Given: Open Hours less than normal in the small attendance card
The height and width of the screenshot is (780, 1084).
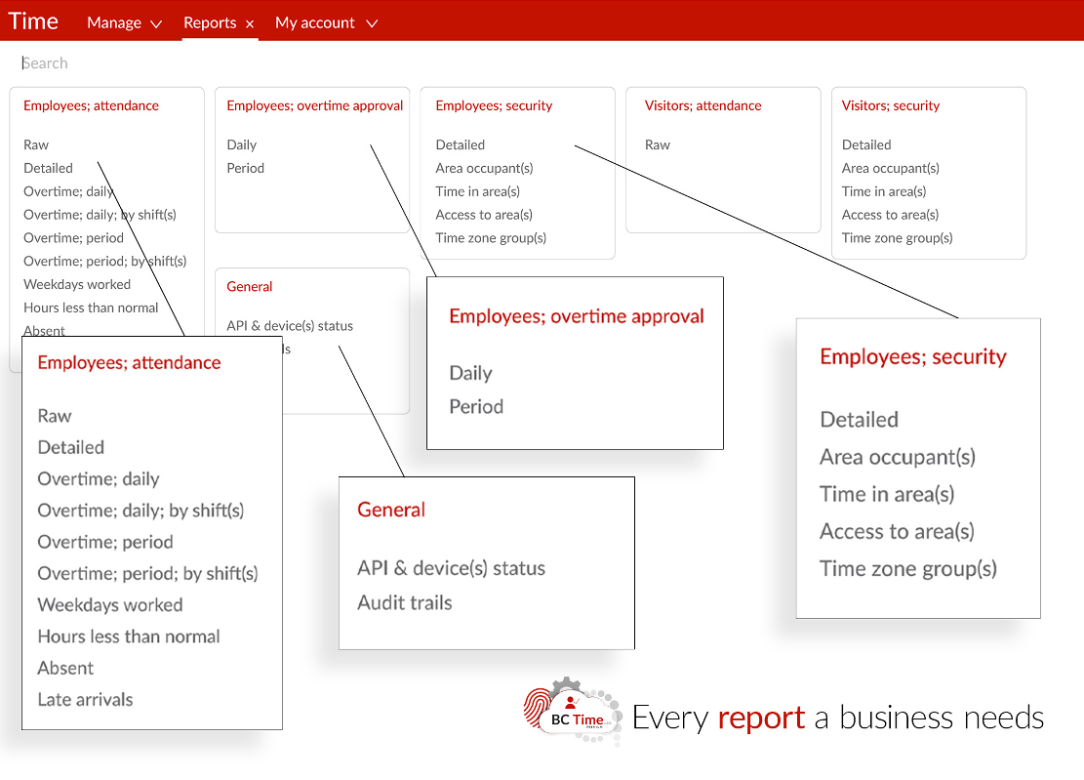Looking at the screenshot, I should click(91, 308).
